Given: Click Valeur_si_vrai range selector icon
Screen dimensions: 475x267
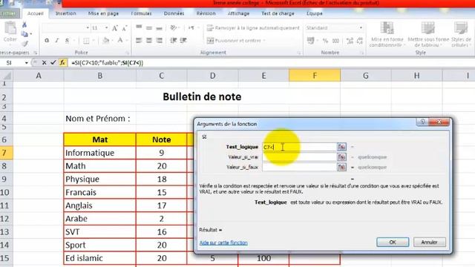Looking at the screenshot, I should coord(341,156).
